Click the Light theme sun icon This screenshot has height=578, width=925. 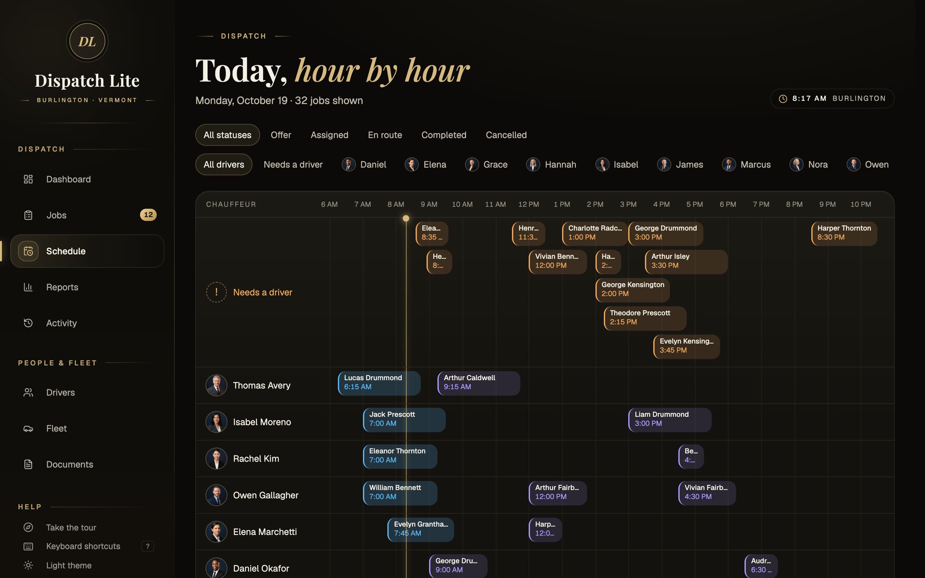pos(28,565)
